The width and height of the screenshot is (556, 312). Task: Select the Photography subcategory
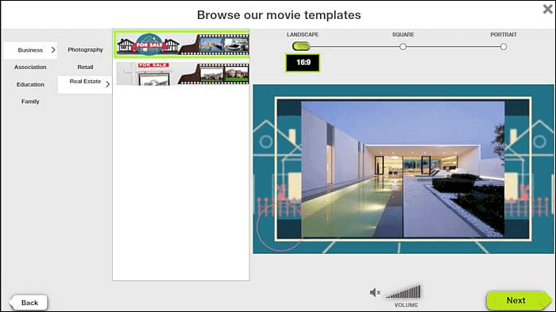click(x=85, y=50)
